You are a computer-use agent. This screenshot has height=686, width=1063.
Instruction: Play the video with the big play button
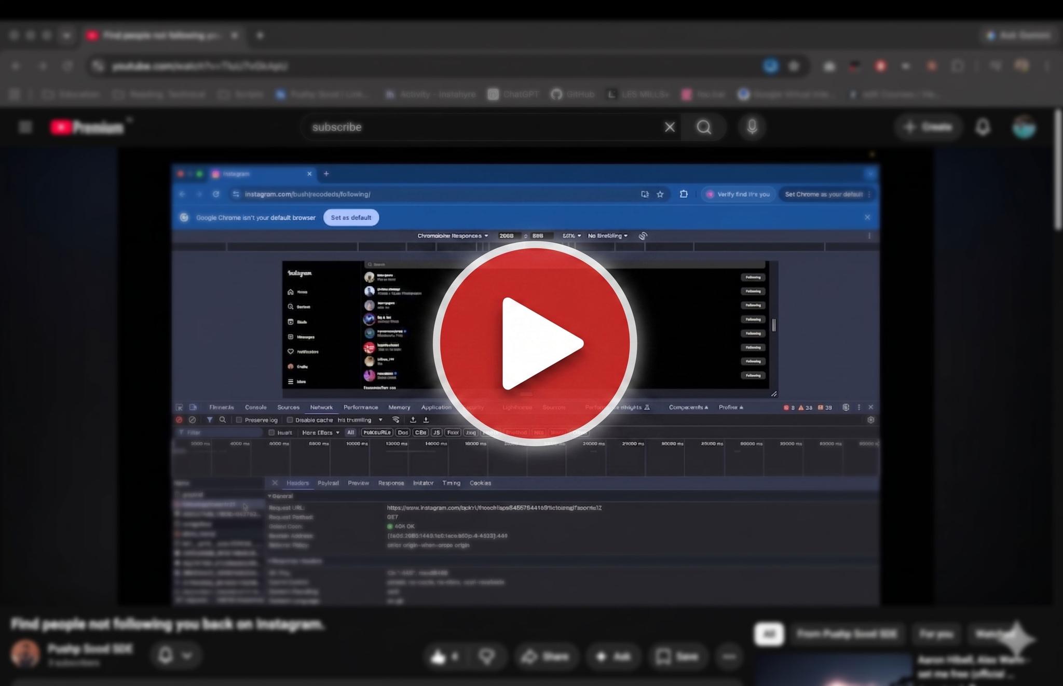tap(535, 343)
